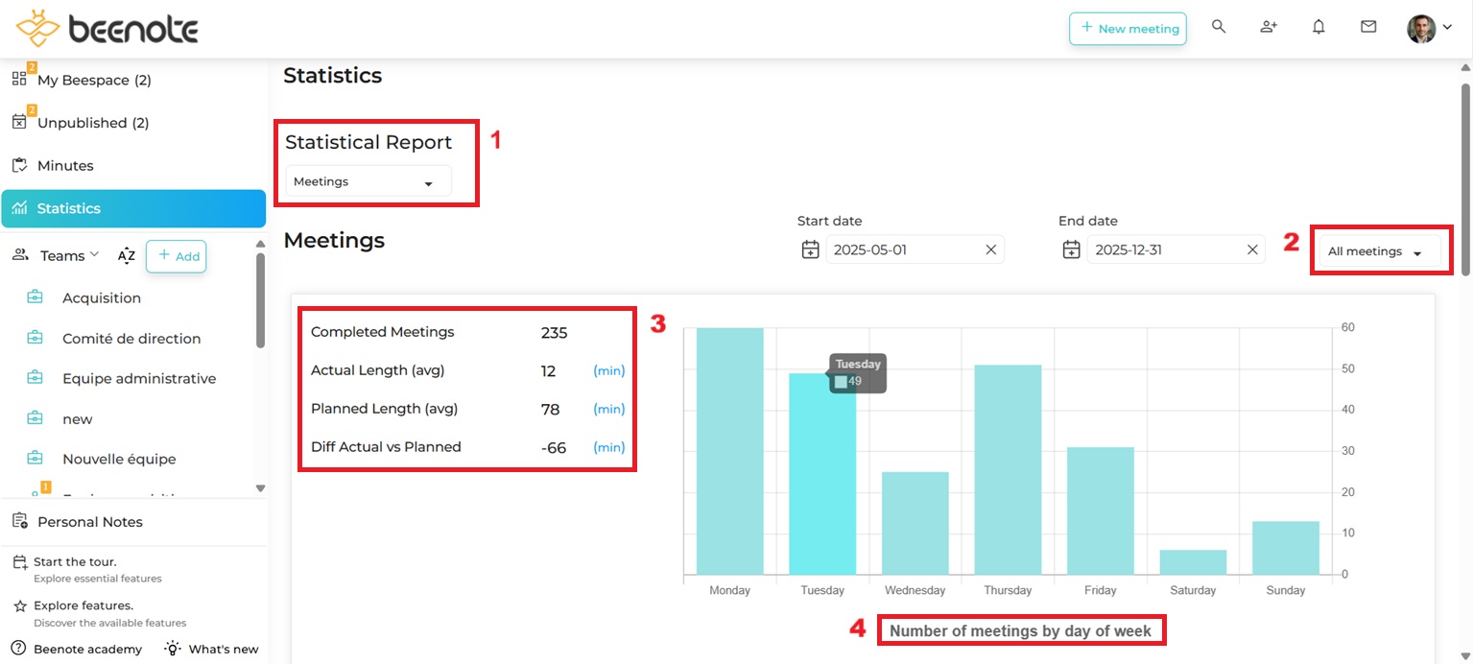
Task: Toggle the Statistics section in the sidebar
Action: [67, 208]
